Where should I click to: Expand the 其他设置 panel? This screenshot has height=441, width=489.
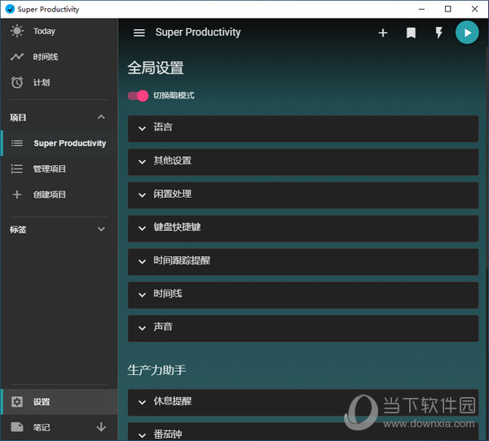303,162
